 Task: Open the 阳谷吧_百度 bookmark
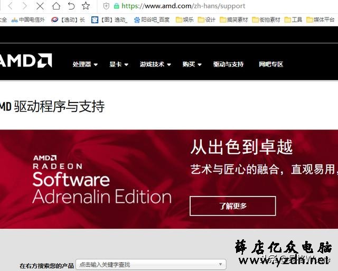tap(152, 20)
